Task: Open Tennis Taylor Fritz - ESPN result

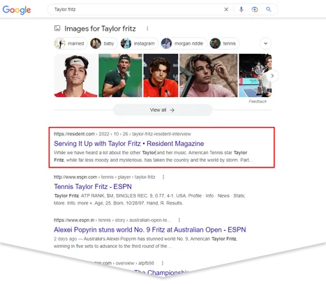Action: pyautogui.click(x=93, y=186)
